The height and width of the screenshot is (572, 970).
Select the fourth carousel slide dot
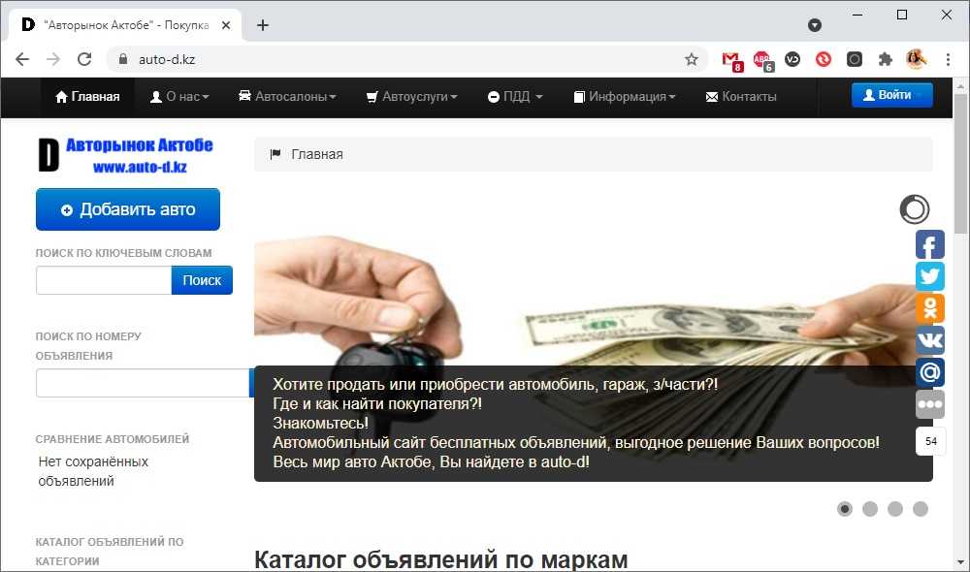pyautogui.click(x=921, y=509)
